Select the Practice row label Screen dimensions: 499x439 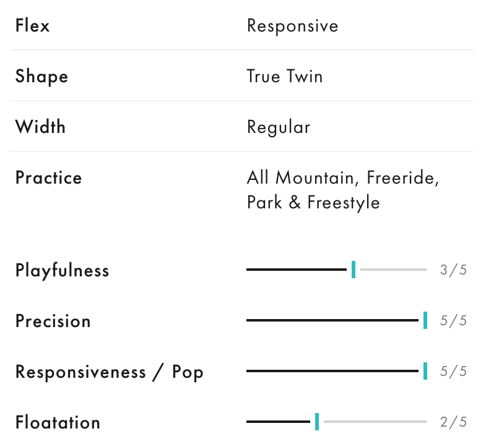(48, 178)
